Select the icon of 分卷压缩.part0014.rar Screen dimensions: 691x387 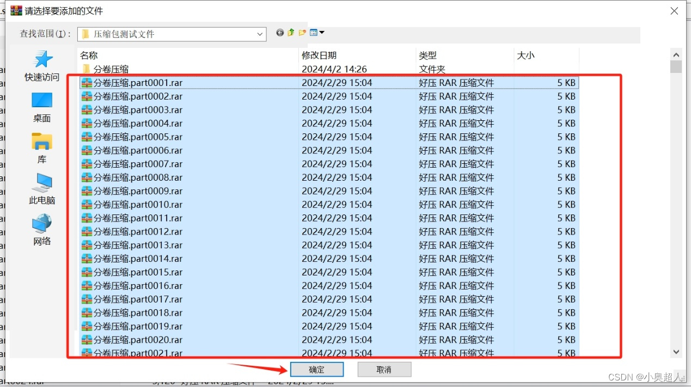[87, 259]
